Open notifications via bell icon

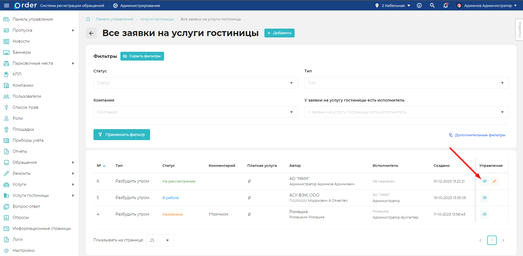[x=445, y=5]
